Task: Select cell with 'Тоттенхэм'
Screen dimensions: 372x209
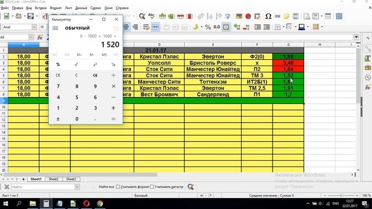Action: click(213, 82)
